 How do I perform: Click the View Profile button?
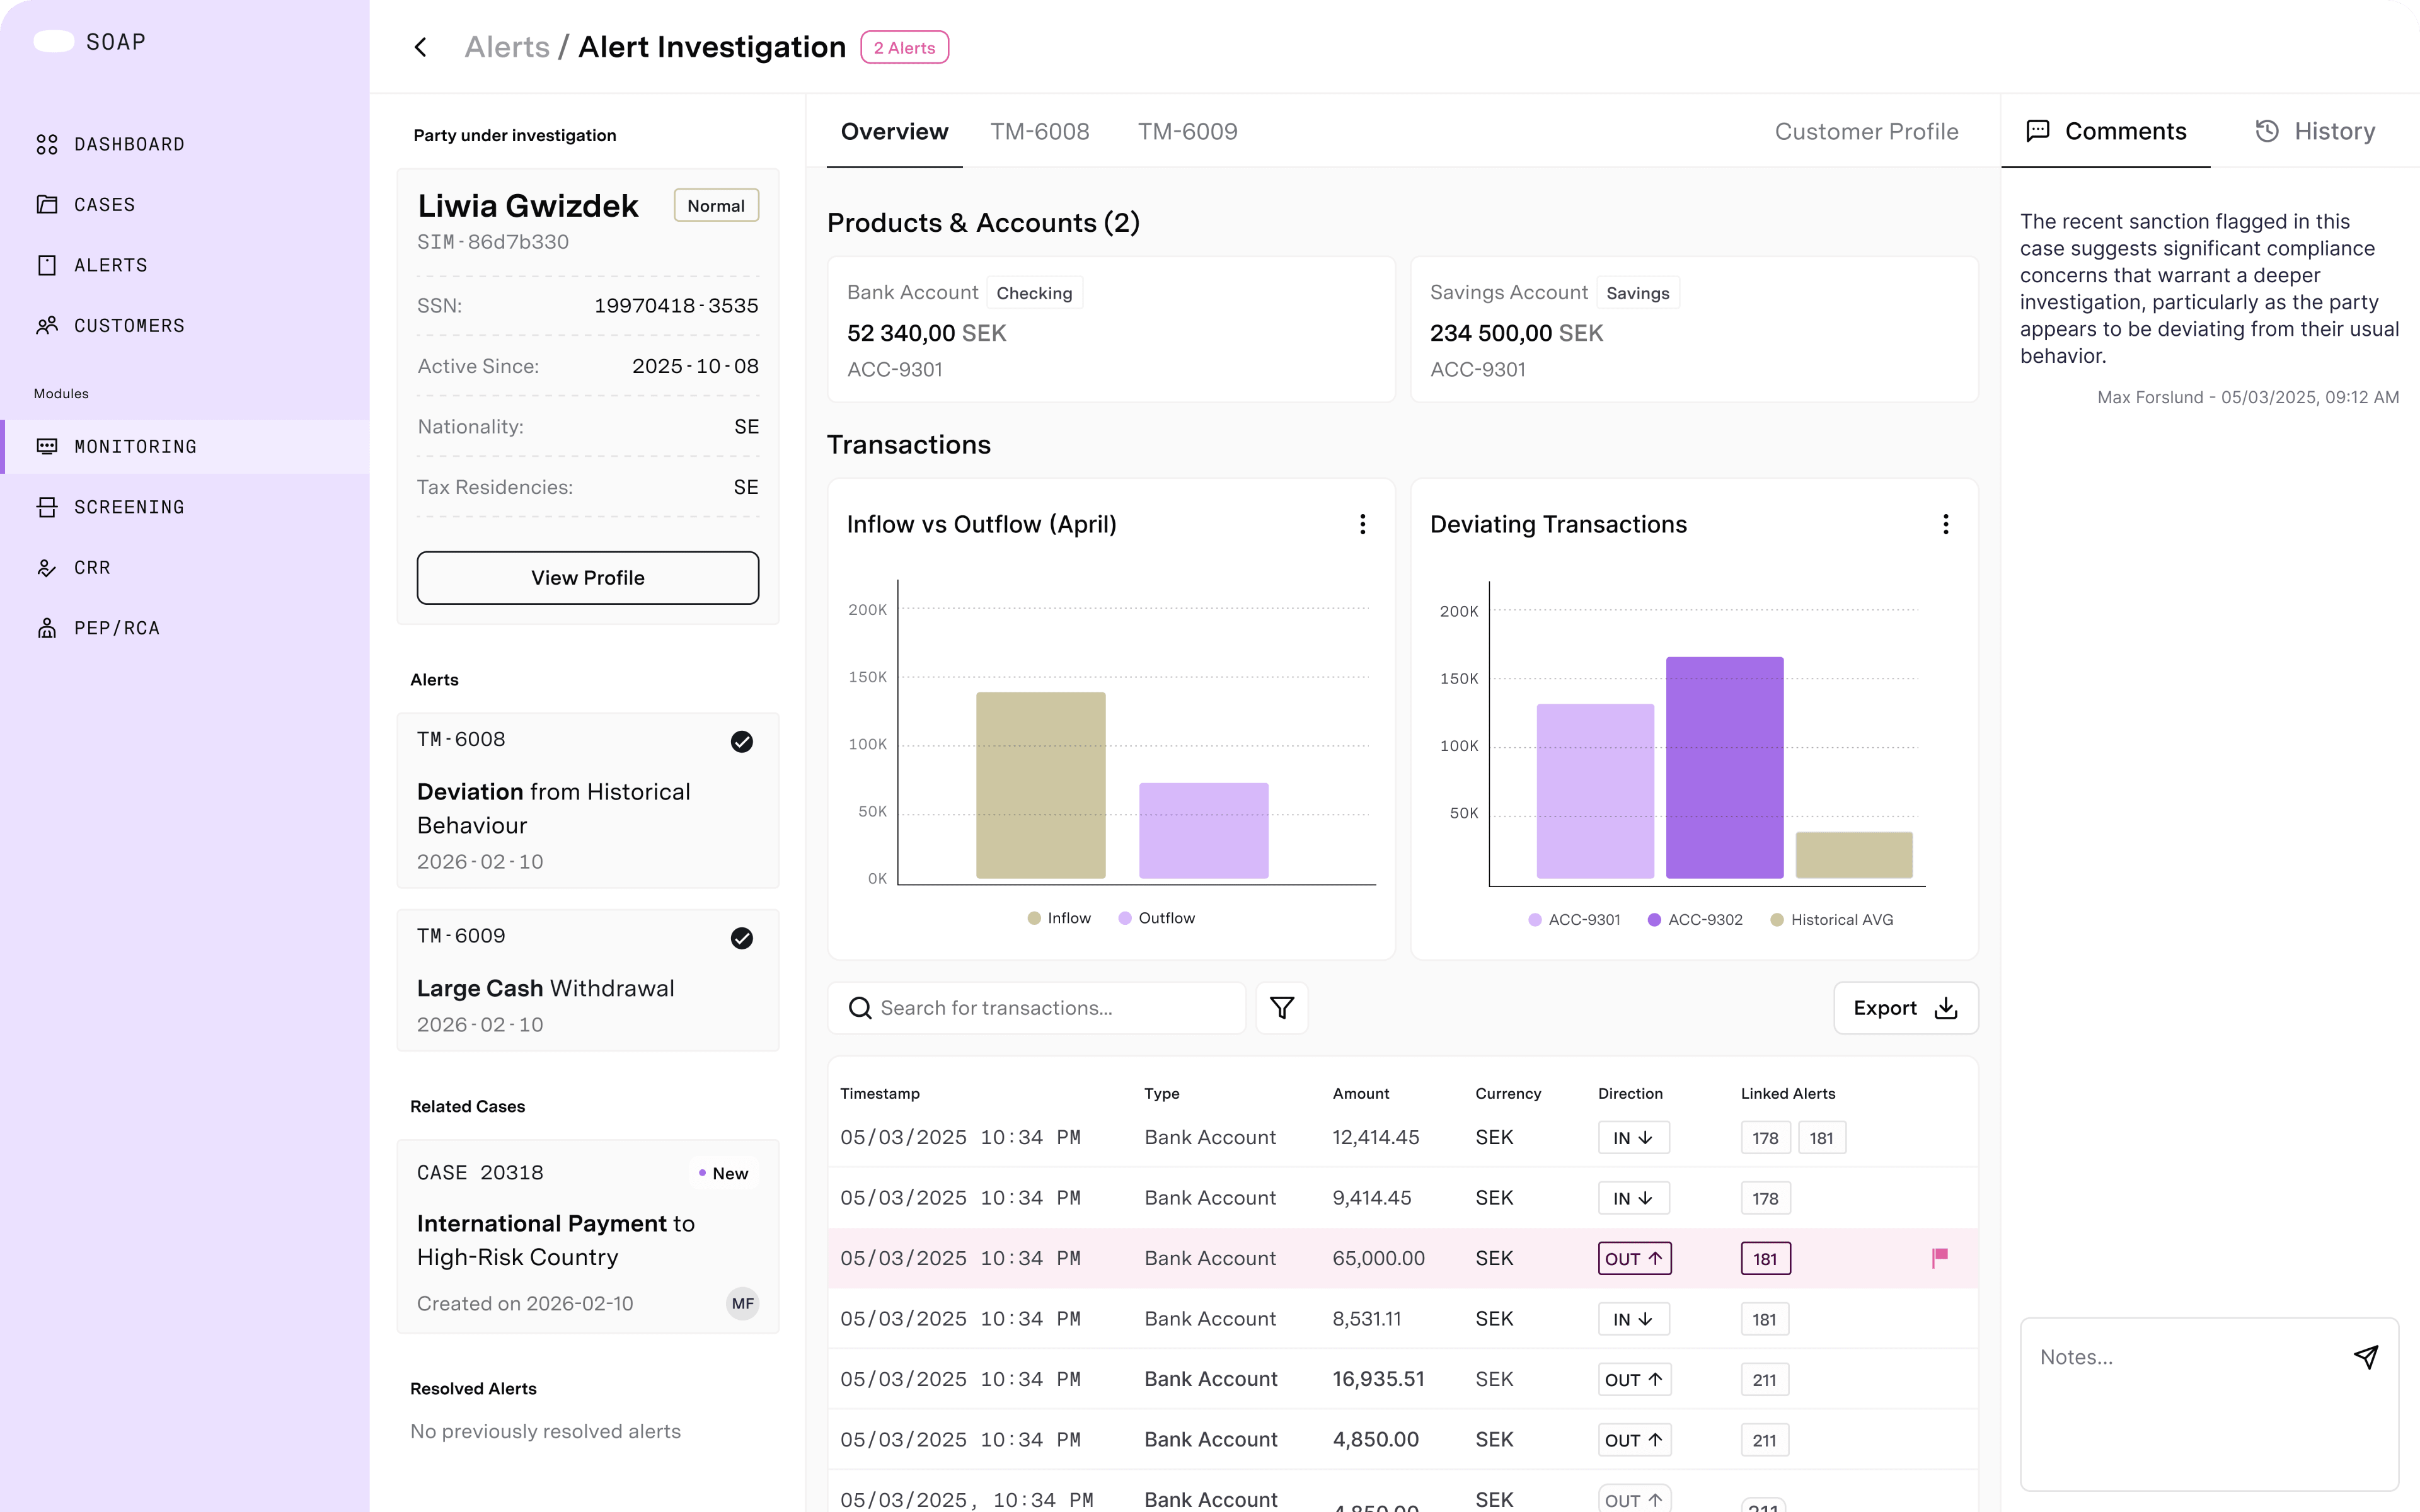tap(587, 578)
